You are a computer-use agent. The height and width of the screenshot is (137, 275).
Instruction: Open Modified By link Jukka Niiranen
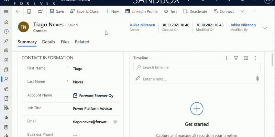[243, 25]
